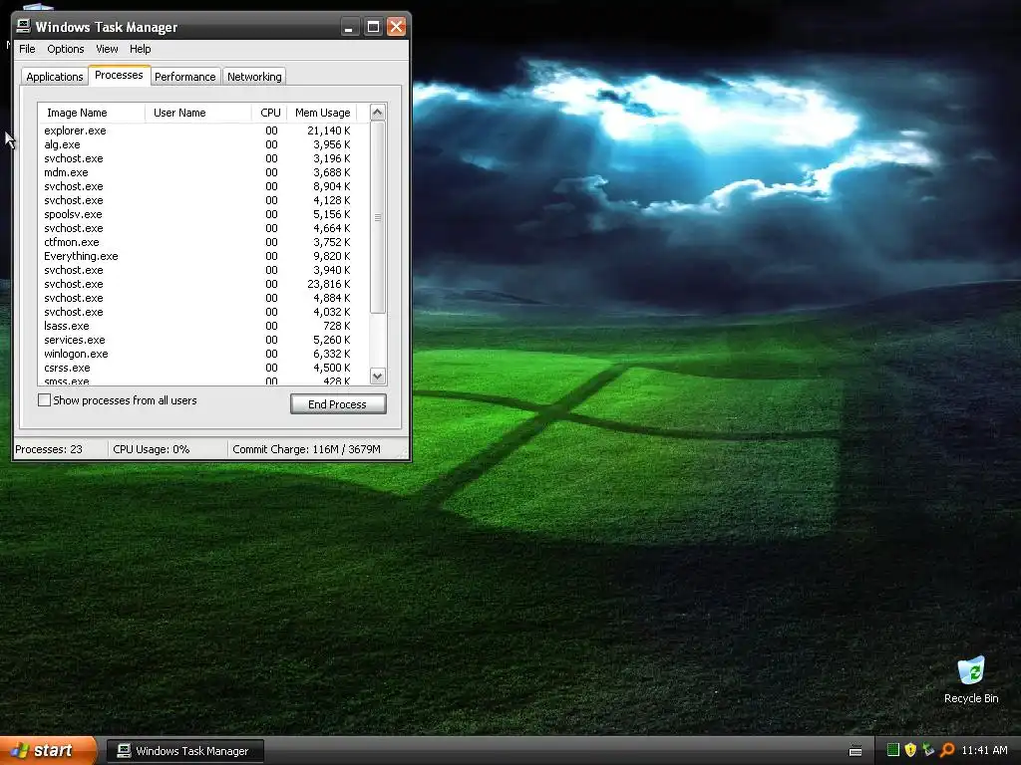
Task: Maximize the Task Manager window
Action: (373, 27)
